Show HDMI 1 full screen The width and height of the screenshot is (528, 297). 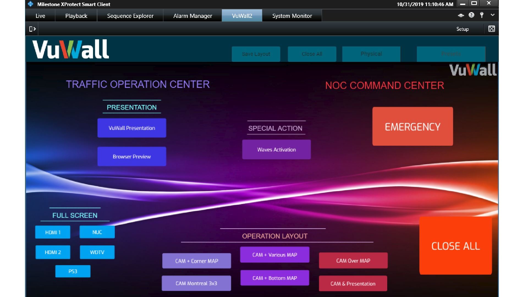tap(53, 232)
